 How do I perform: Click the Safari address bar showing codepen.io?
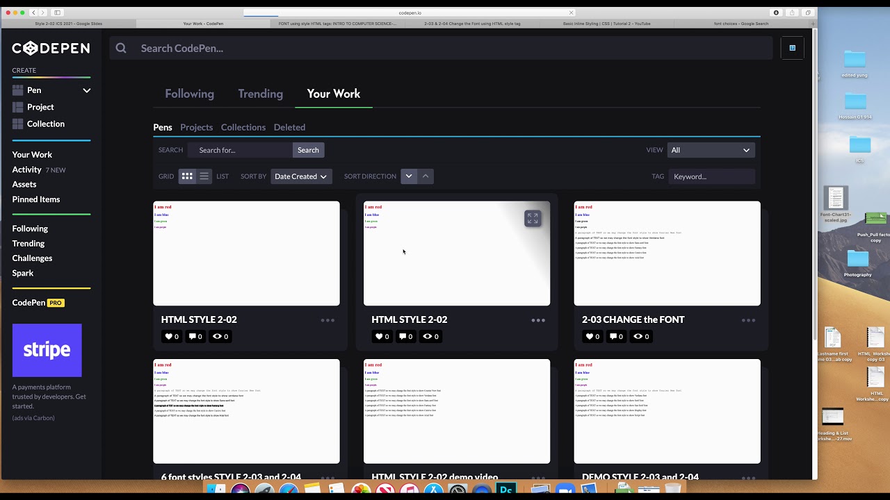tap(410, 12)
